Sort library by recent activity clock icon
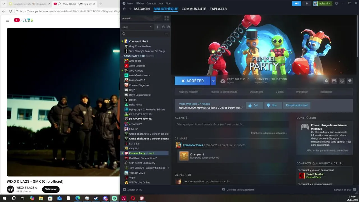The width and height of the screenshot is (359, 202). [x=164, y=27]
